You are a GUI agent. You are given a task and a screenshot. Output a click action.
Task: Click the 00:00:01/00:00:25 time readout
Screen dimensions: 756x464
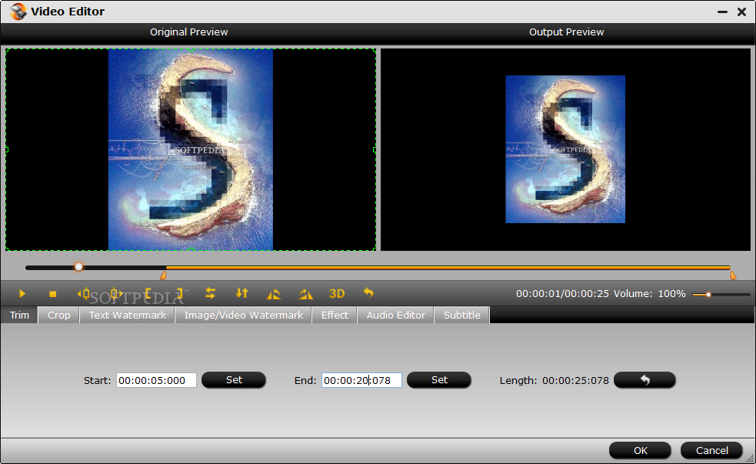tap(562, 294)
